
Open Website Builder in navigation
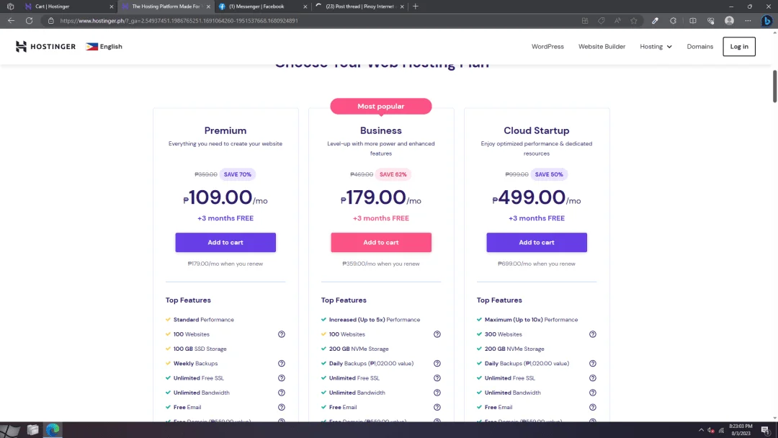pos(602,47)
